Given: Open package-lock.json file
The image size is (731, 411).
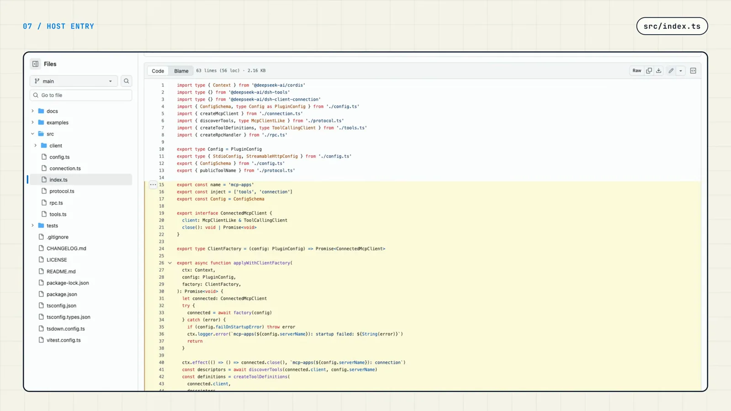Looking at the screenshot, I should (68, 283).
